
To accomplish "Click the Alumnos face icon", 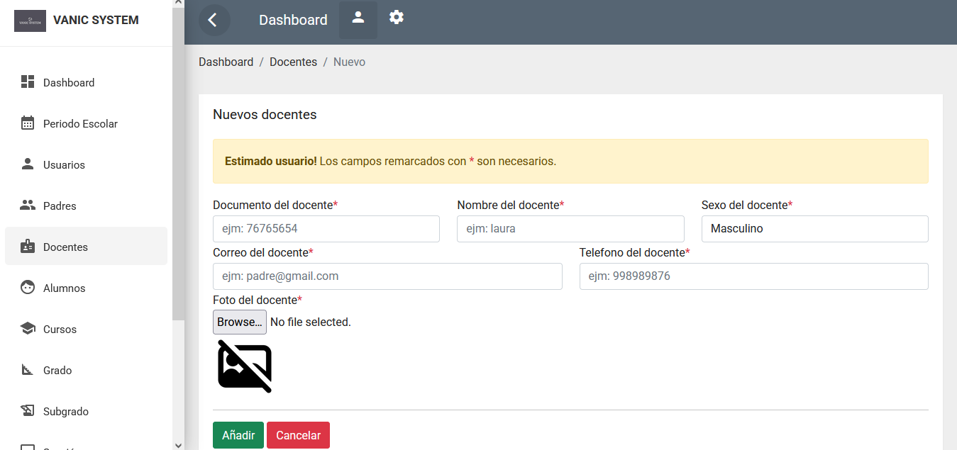I will pyautogui.click(x=28, y=288).
